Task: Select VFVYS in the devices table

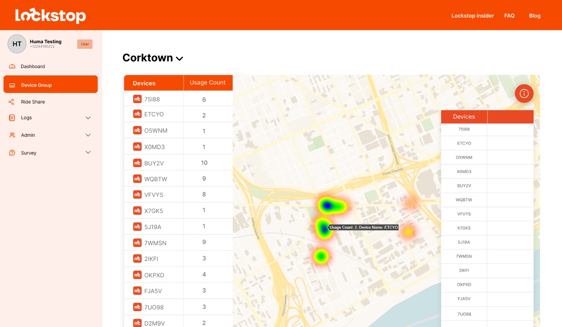Action: pos(153,195)
